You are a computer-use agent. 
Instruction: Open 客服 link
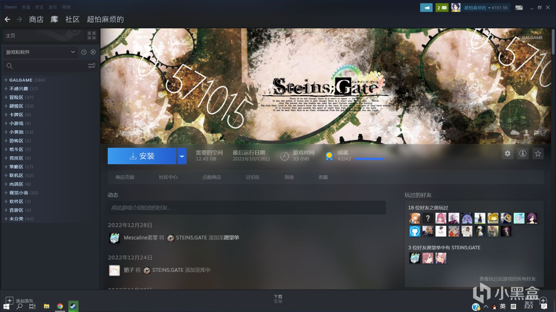point(323,177)
